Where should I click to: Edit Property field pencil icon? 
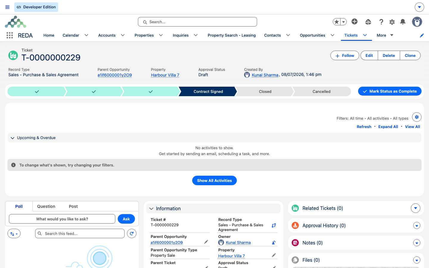pyautogui.click(x=274, y=255)
